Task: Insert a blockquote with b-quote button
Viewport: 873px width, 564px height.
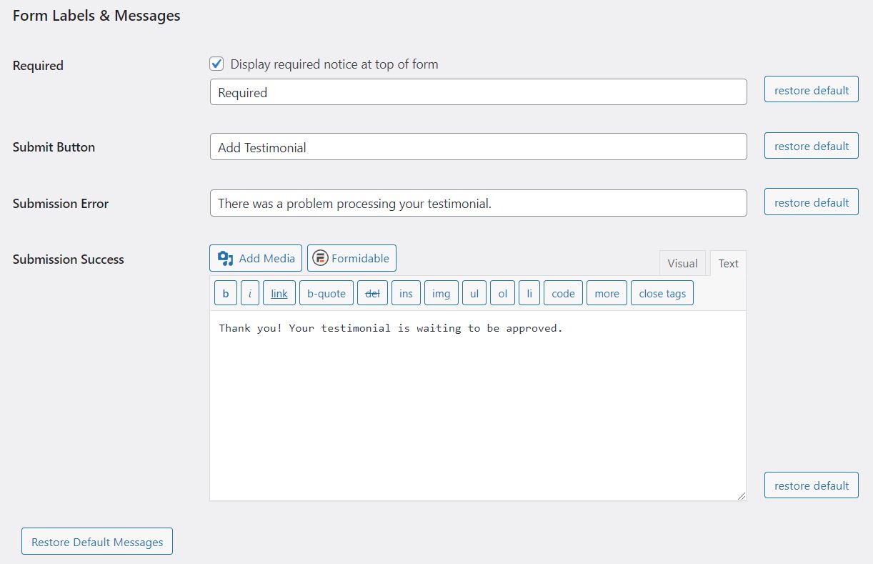Action: point(326,293)
